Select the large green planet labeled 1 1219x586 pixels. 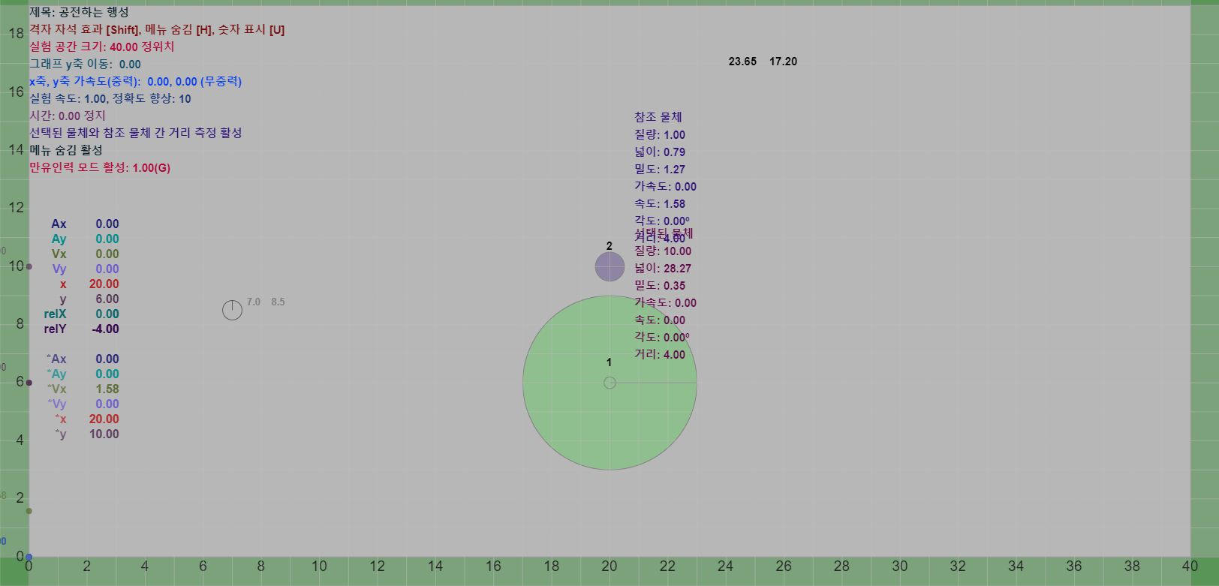pos(609,383)
